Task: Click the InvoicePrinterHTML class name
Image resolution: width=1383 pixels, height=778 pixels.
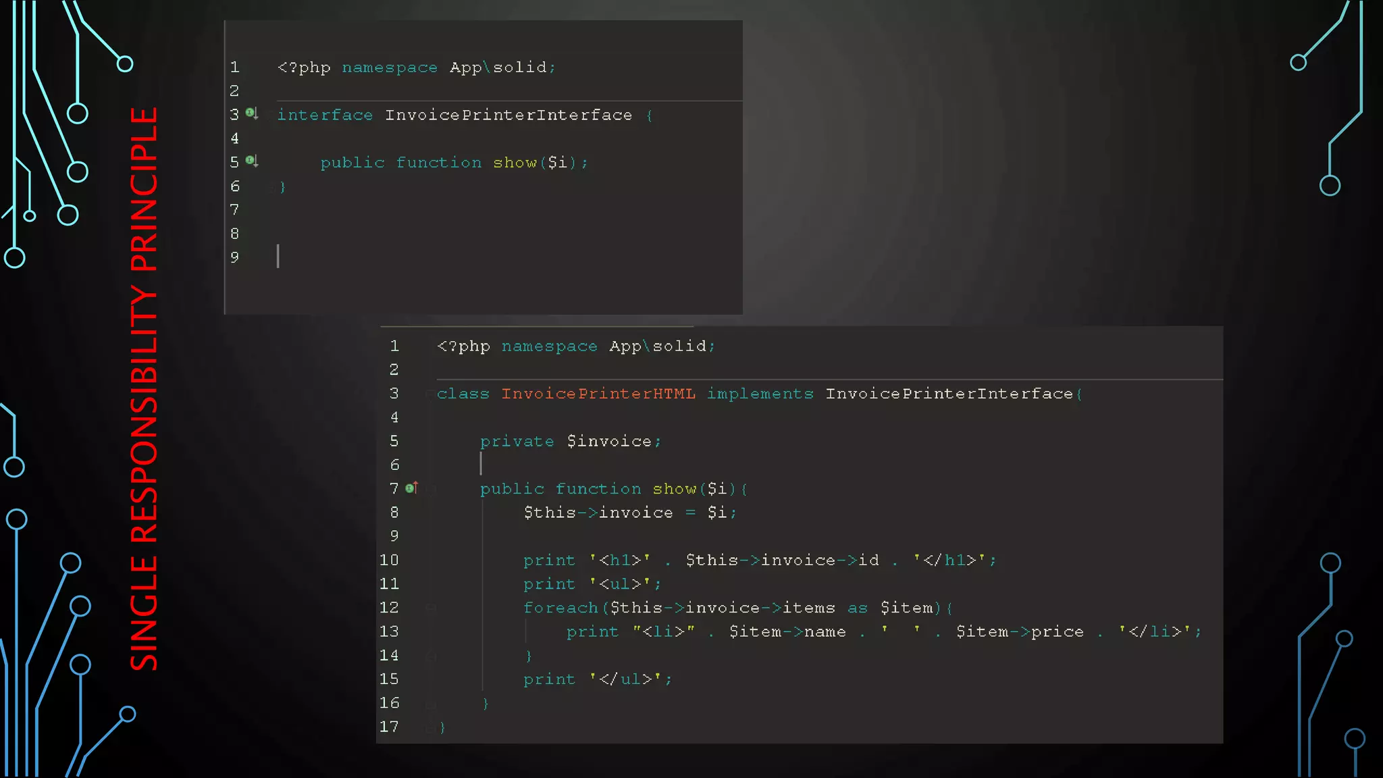Action: (x=598, y=394)
